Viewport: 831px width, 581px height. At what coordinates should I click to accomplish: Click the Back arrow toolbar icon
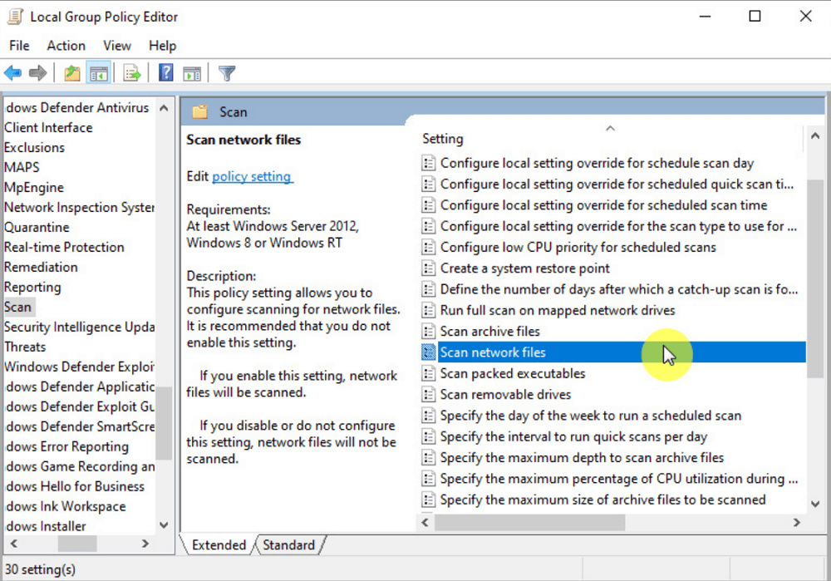(12, 72)
